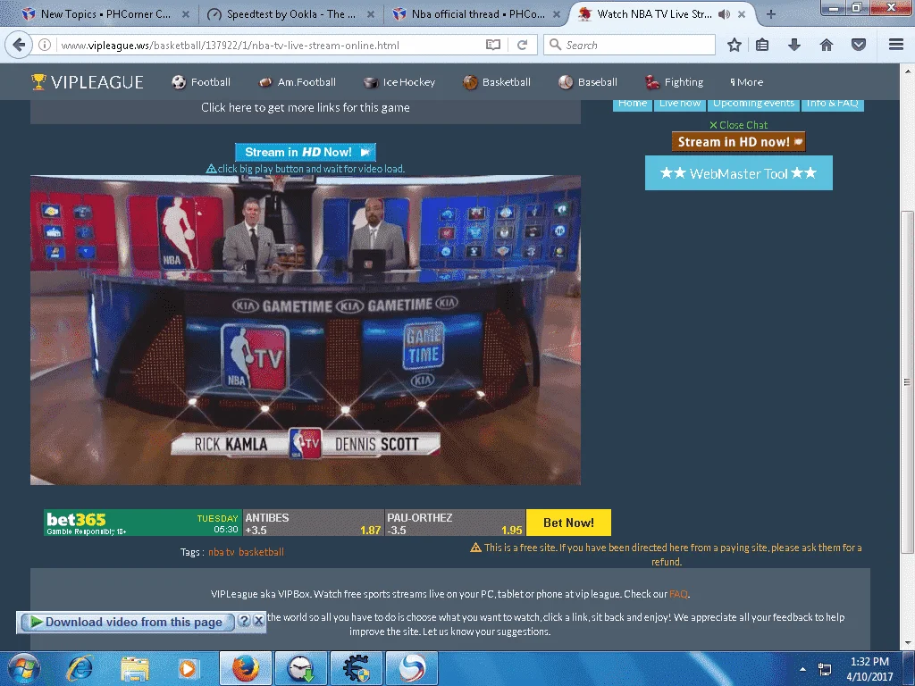915x686 pixels.
Task: Open help question mark on download bar
Action: 245,621
